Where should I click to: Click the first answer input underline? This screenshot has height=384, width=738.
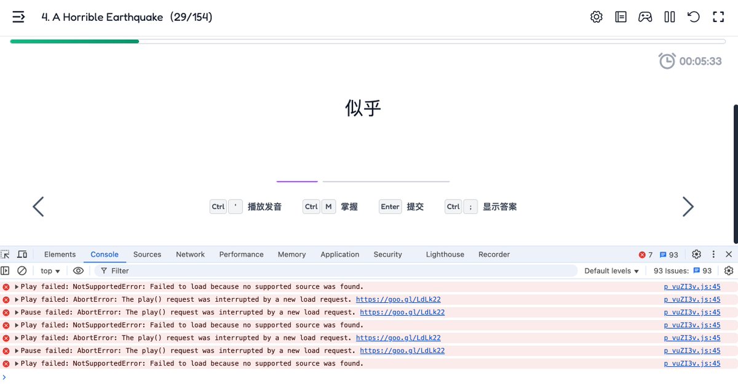297,181
